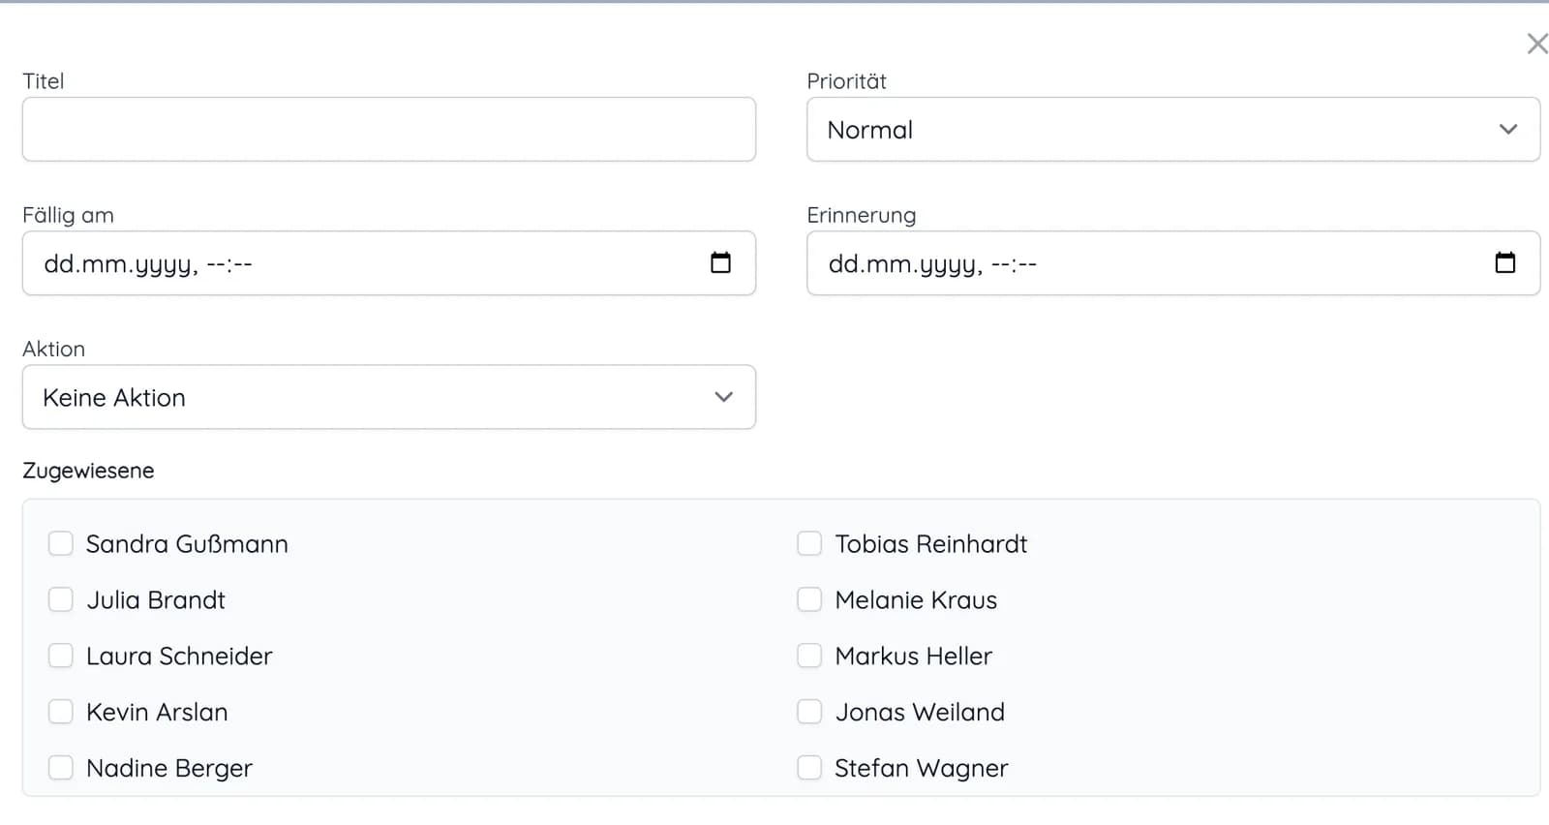Open calendar picker in Erinnerung field

pos(1504,262)
